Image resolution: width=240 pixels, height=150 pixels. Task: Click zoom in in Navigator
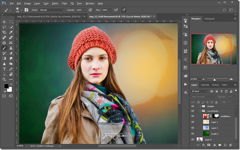pos(231,79)
